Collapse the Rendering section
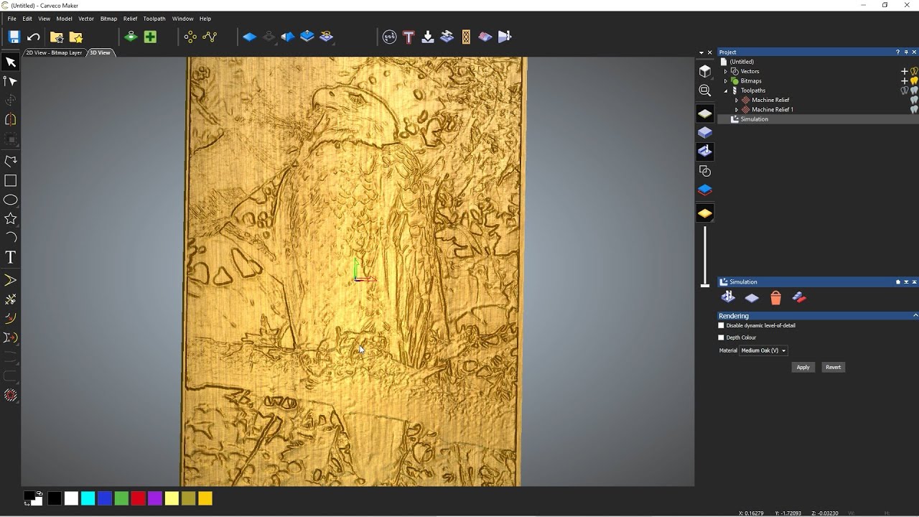The image size is (919, 517). 915,316
